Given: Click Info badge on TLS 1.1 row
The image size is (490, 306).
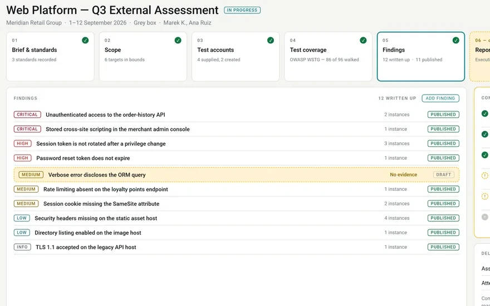Looking at the screenshot, I should click(22, 247).
